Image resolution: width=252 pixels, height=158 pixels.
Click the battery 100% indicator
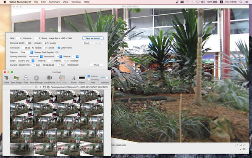[x=212, y=2]
